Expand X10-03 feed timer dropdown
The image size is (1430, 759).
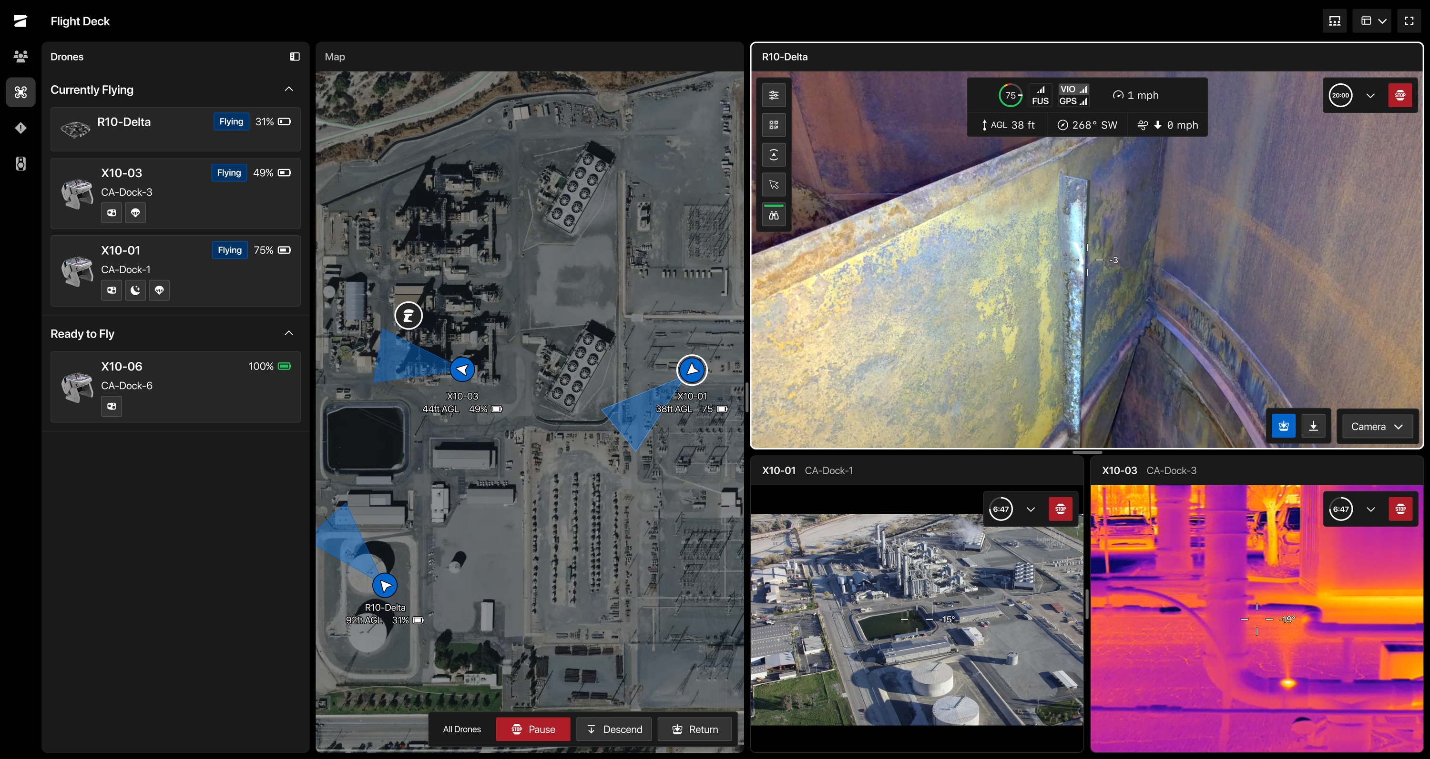coord(1370,509)
